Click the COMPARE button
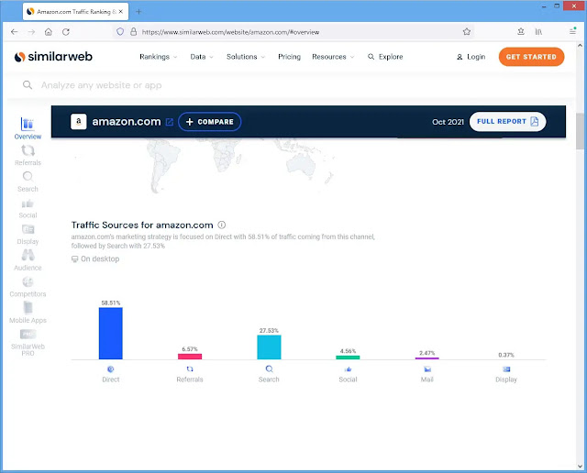This screenshot has height=473, width=587. click(210, 122)
